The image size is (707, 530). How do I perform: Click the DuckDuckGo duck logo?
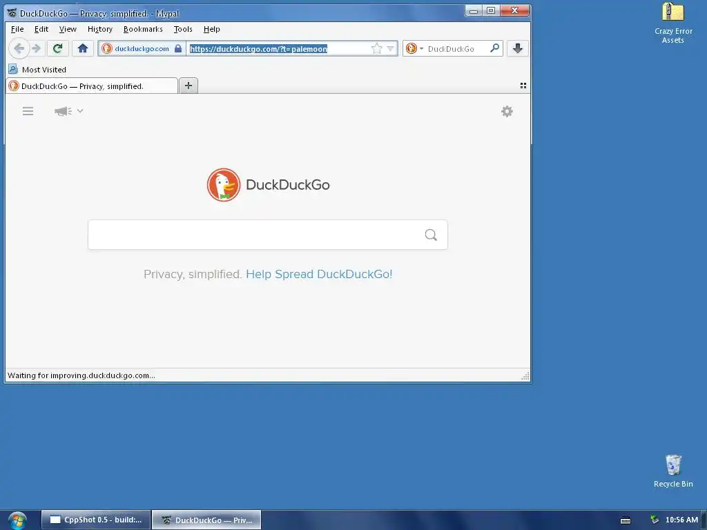(223, 185)
